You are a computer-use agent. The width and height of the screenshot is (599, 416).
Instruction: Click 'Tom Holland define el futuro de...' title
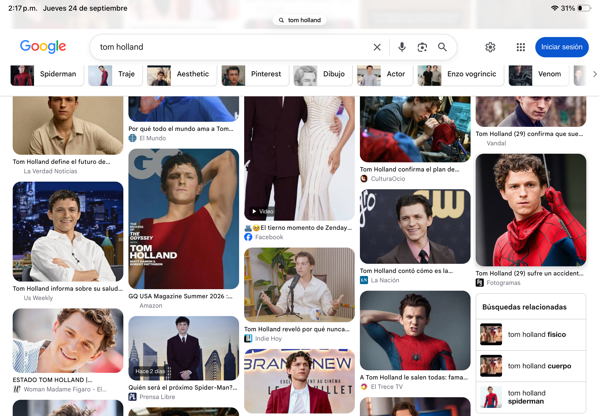[x=61, y=162]
